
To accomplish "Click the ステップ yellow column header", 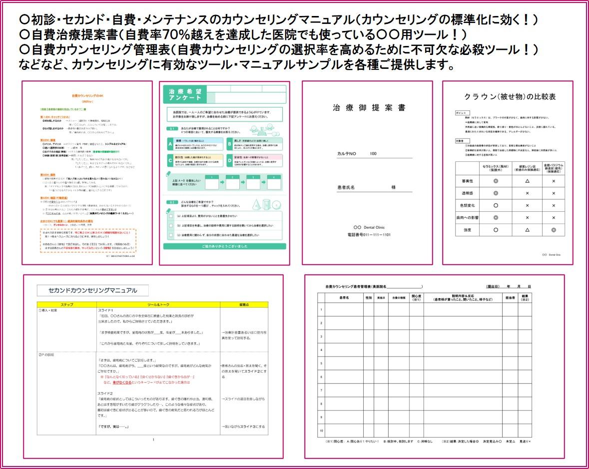I will [x=67, y=305].
